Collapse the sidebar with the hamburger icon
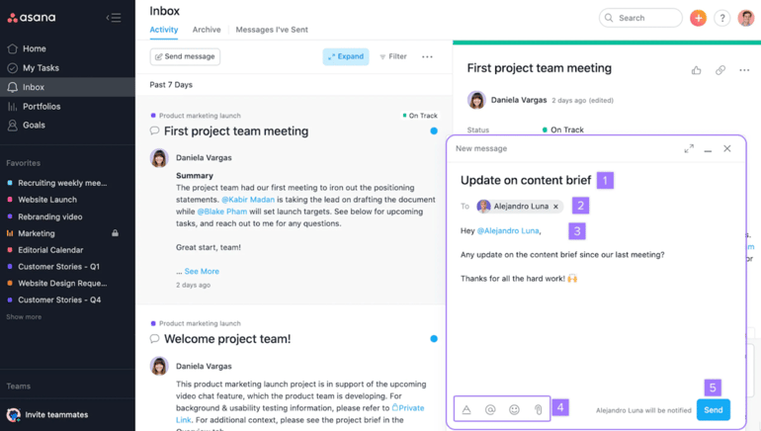This screenshot has width=761, height=431. point(114,18)
